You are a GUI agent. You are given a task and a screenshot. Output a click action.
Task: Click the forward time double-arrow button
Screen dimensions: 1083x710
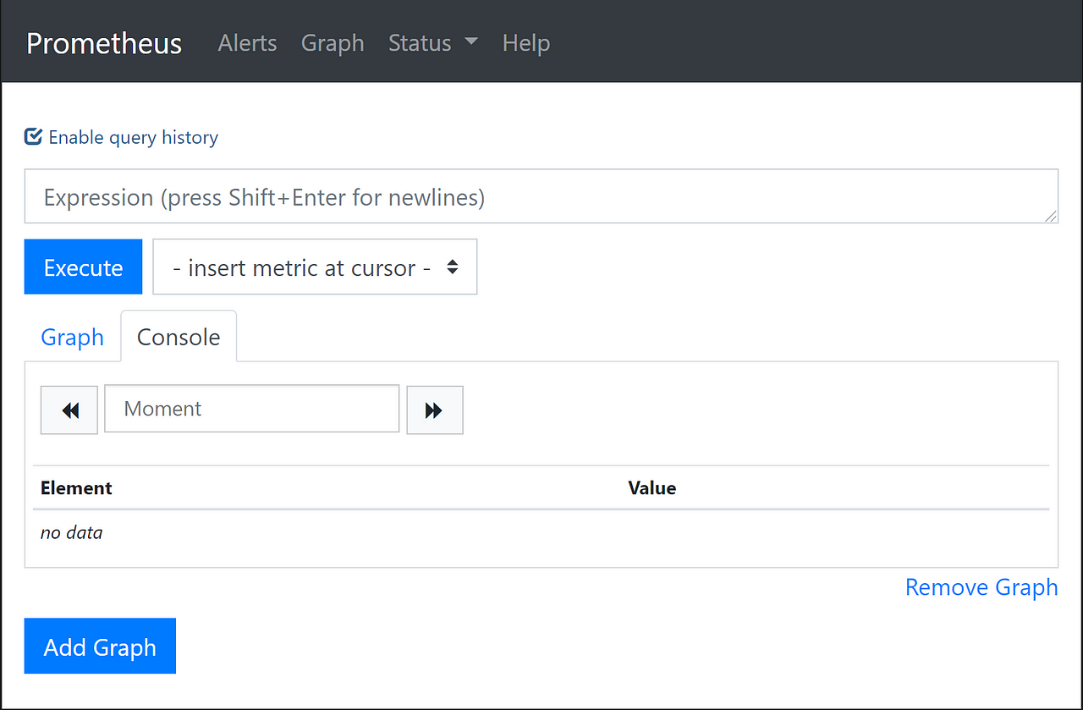(x=435, y=410)
